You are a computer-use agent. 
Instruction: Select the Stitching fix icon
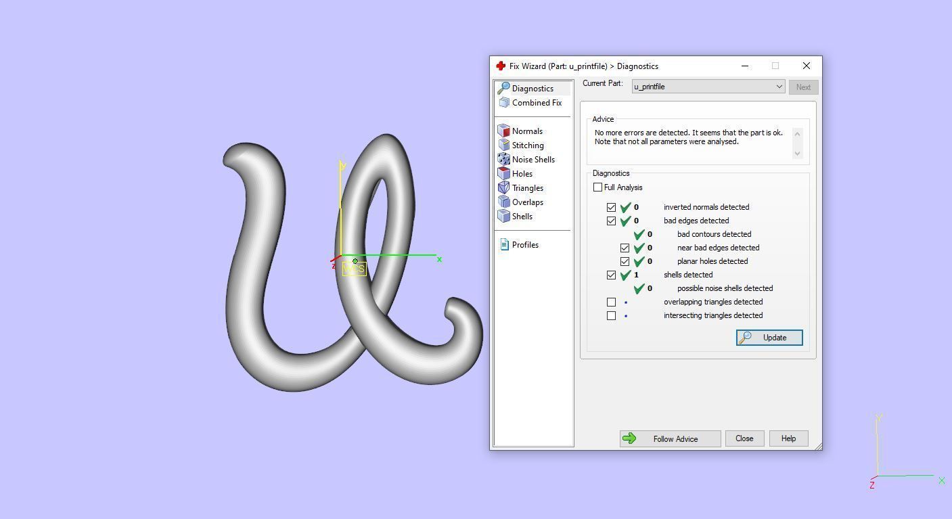(x=503, y=145)
